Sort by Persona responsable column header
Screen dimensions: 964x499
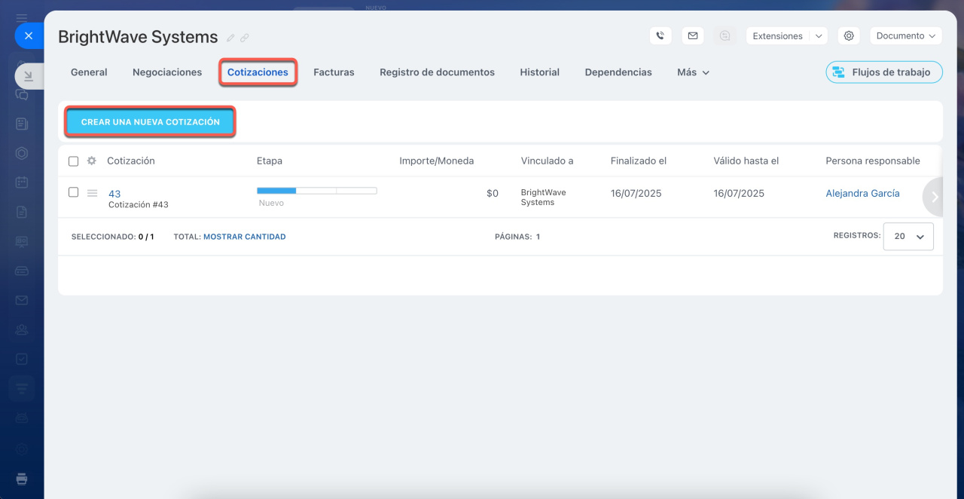(873, 161)
